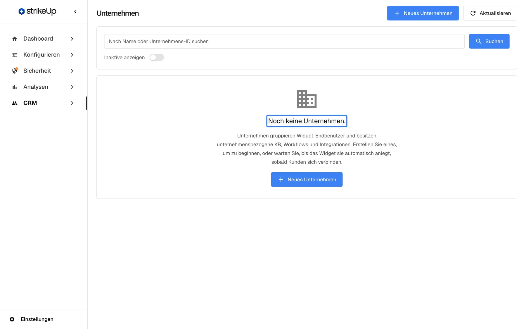Collapse the sidebar with the arrow
Viewport: 526px width, 329px height.
[x=75, y=12]
